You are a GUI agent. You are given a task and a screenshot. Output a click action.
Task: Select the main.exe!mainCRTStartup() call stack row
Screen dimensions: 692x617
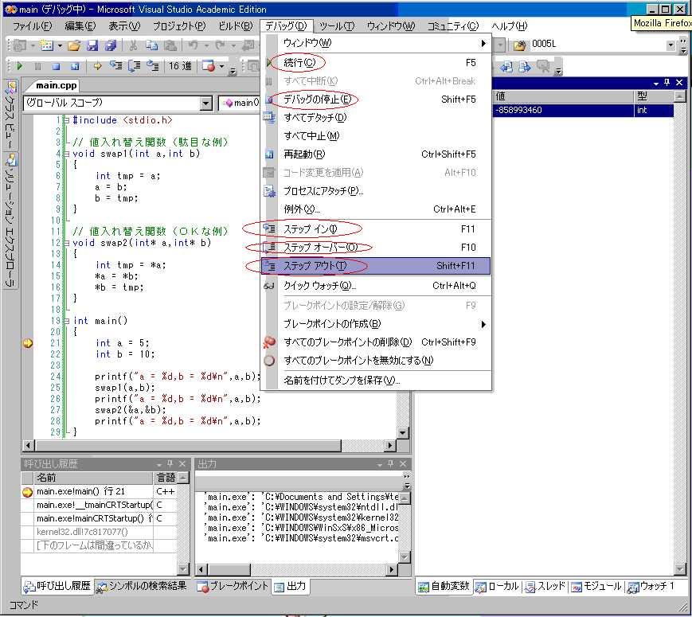100,518
